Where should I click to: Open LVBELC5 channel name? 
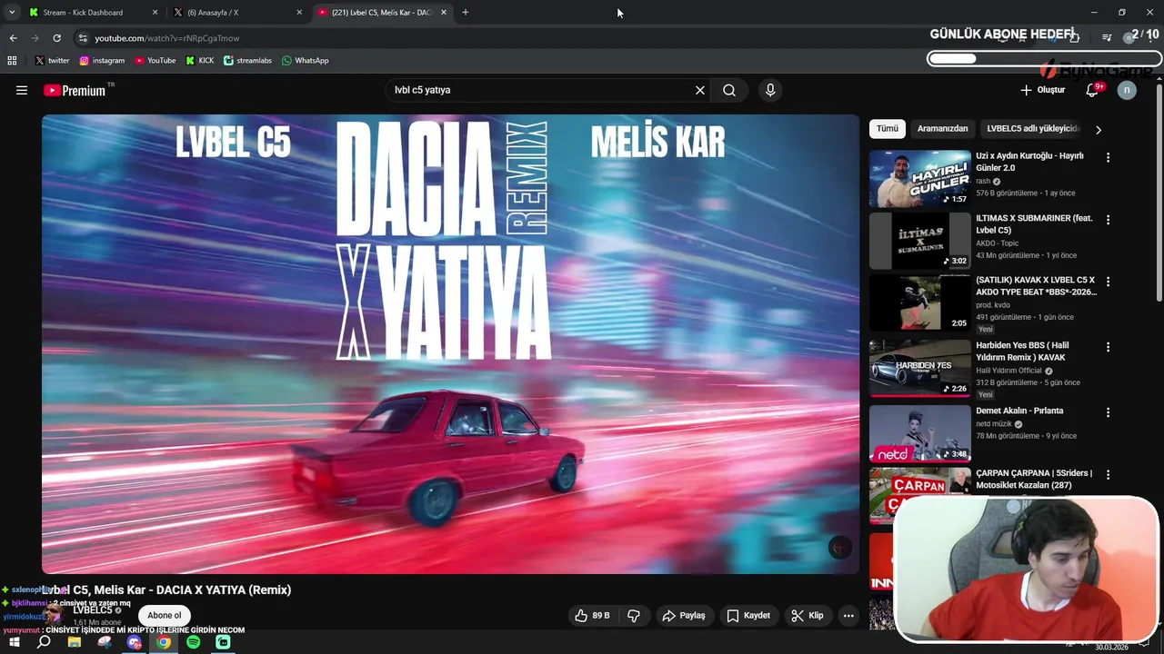point(93,610)
